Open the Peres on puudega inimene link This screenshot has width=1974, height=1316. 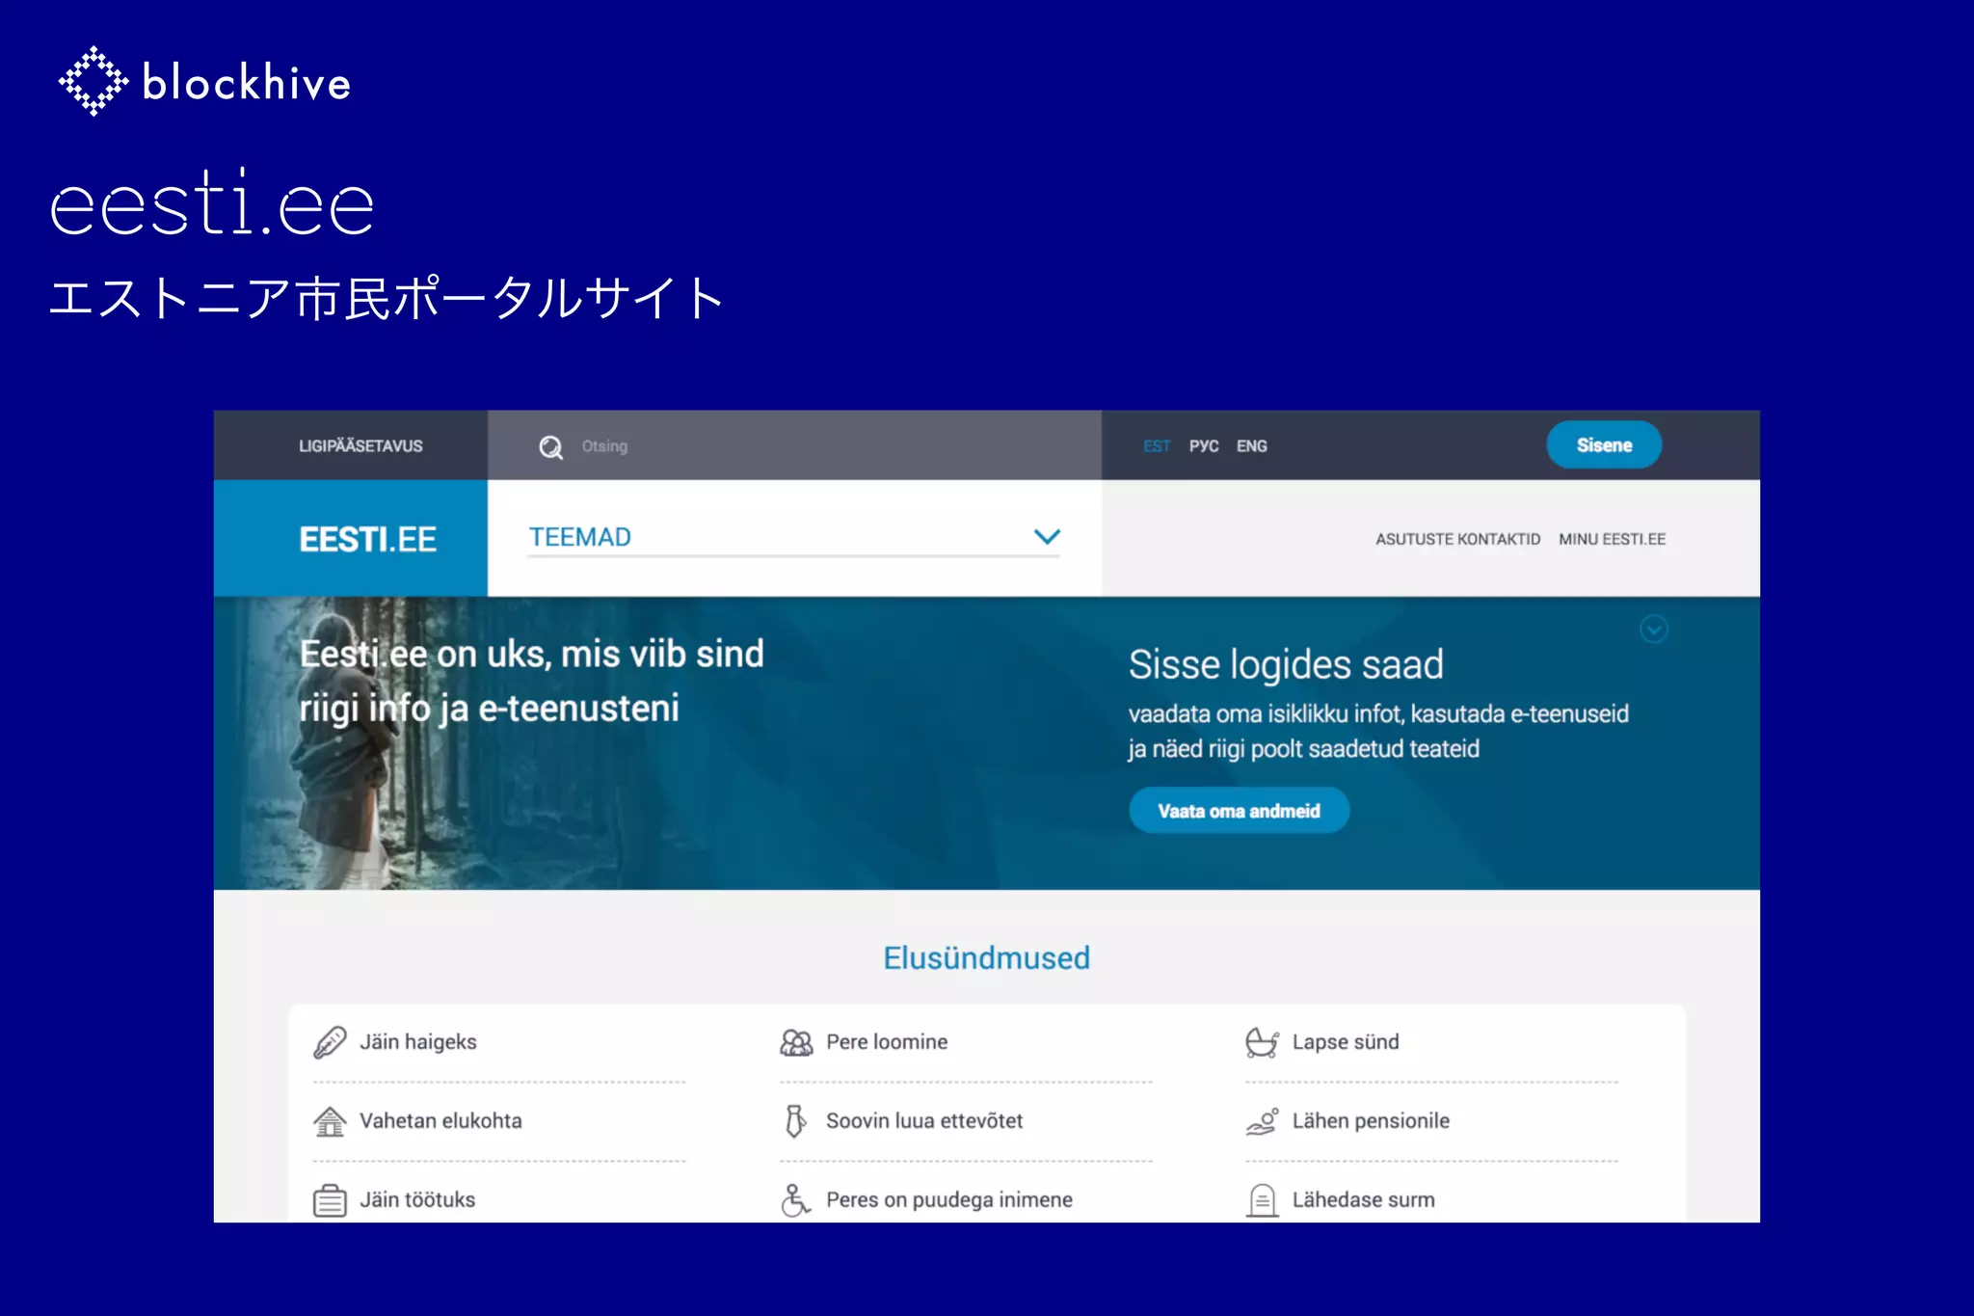[x=949, y=1200]
